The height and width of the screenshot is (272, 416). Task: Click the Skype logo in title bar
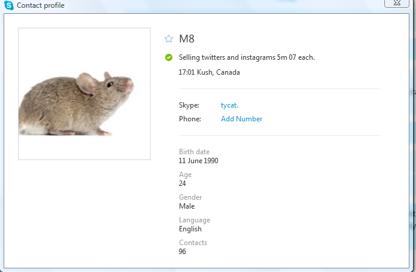pos(9,5)
